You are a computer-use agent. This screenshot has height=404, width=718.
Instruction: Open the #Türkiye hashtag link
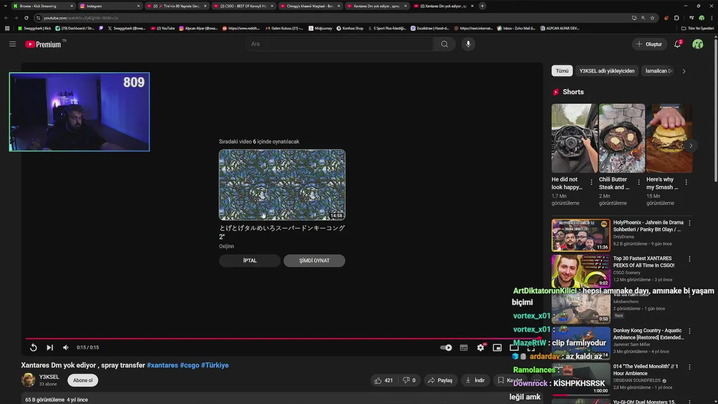pyautogui.click(x=215, y=365)
